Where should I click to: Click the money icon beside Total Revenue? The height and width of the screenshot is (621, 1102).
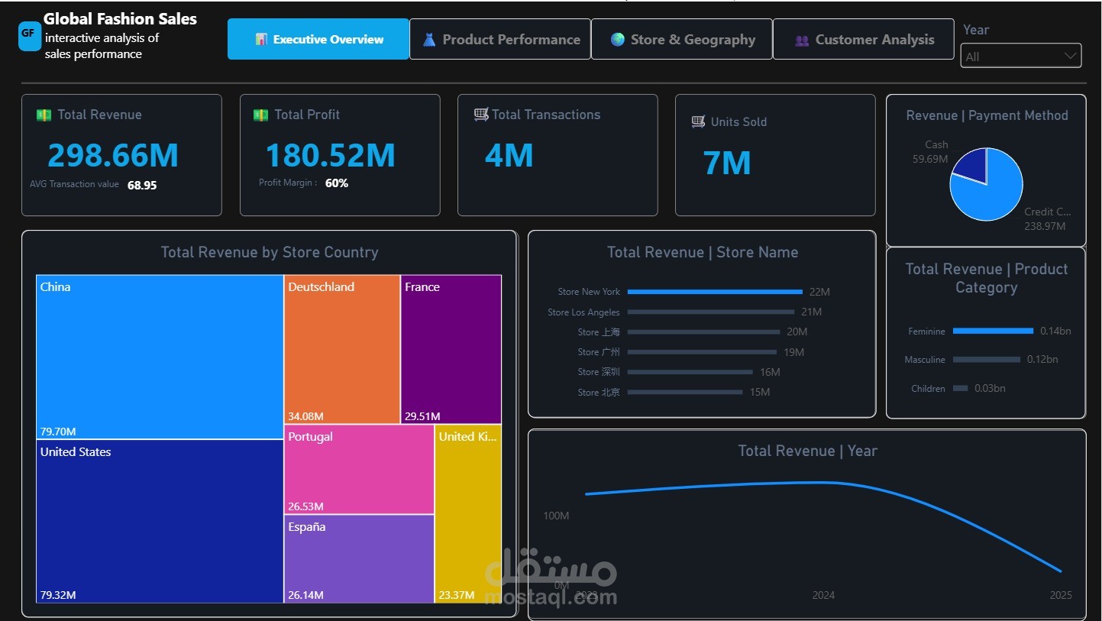pyautogui.click(x=44, y=115)
